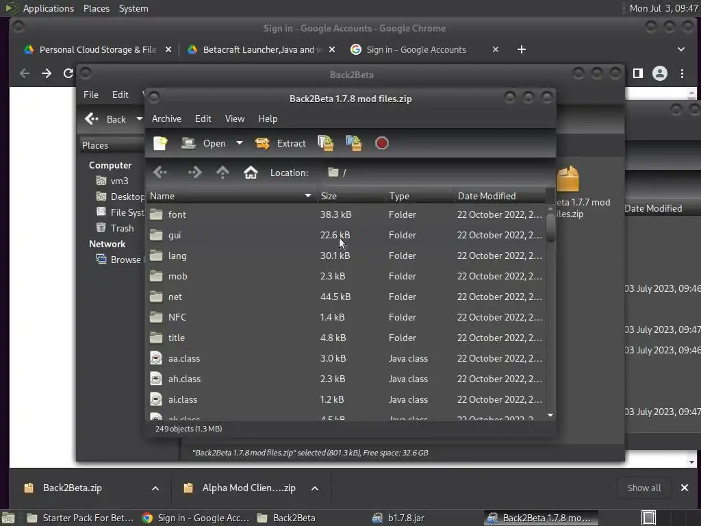Select the Back2Beta 1.7.7 mod files.zip icon
This screenshot has width=701, height=526.
click(568, 179)
